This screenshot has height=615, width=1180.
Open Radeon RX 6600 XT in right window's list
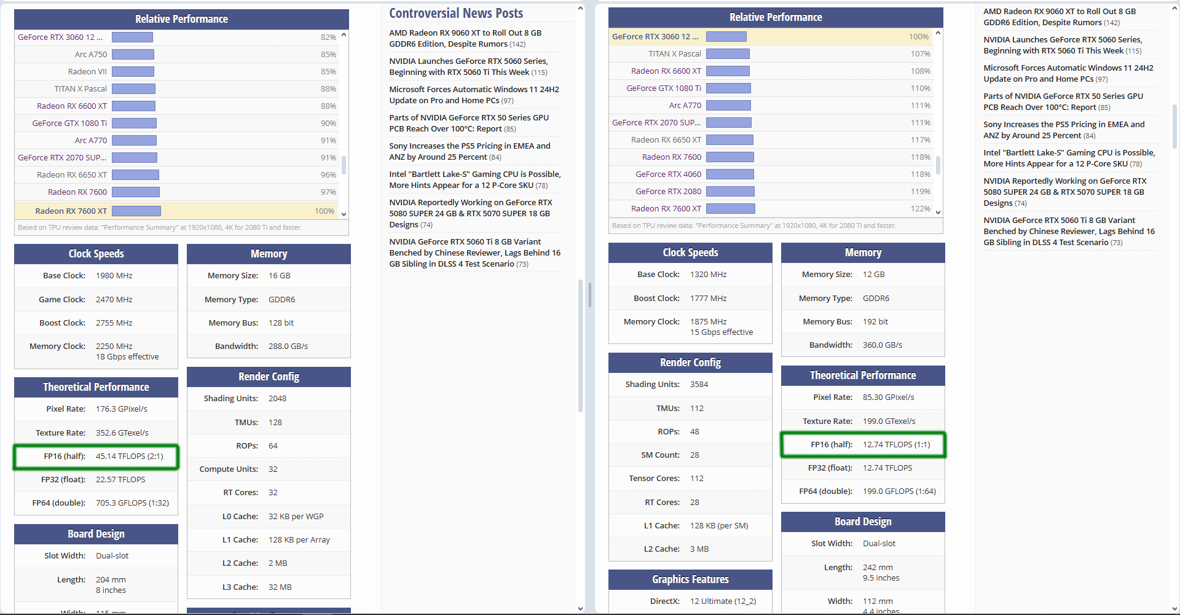(x=666, y=71)
